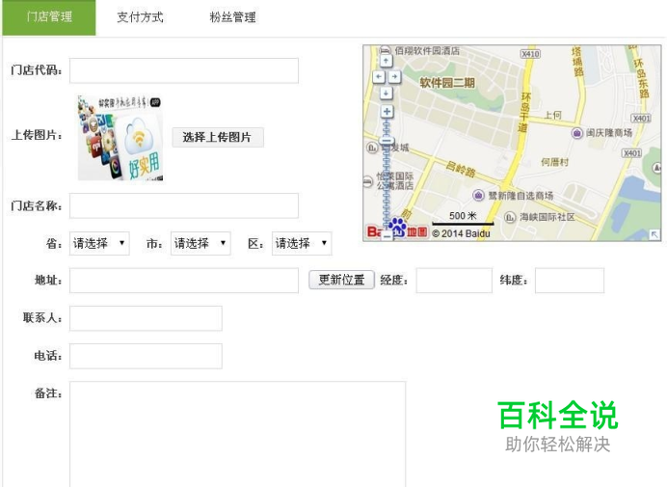The image size is (667, 487).
Task: Click the © 2014 Baidu copyright text
Action: click(461, 233)
